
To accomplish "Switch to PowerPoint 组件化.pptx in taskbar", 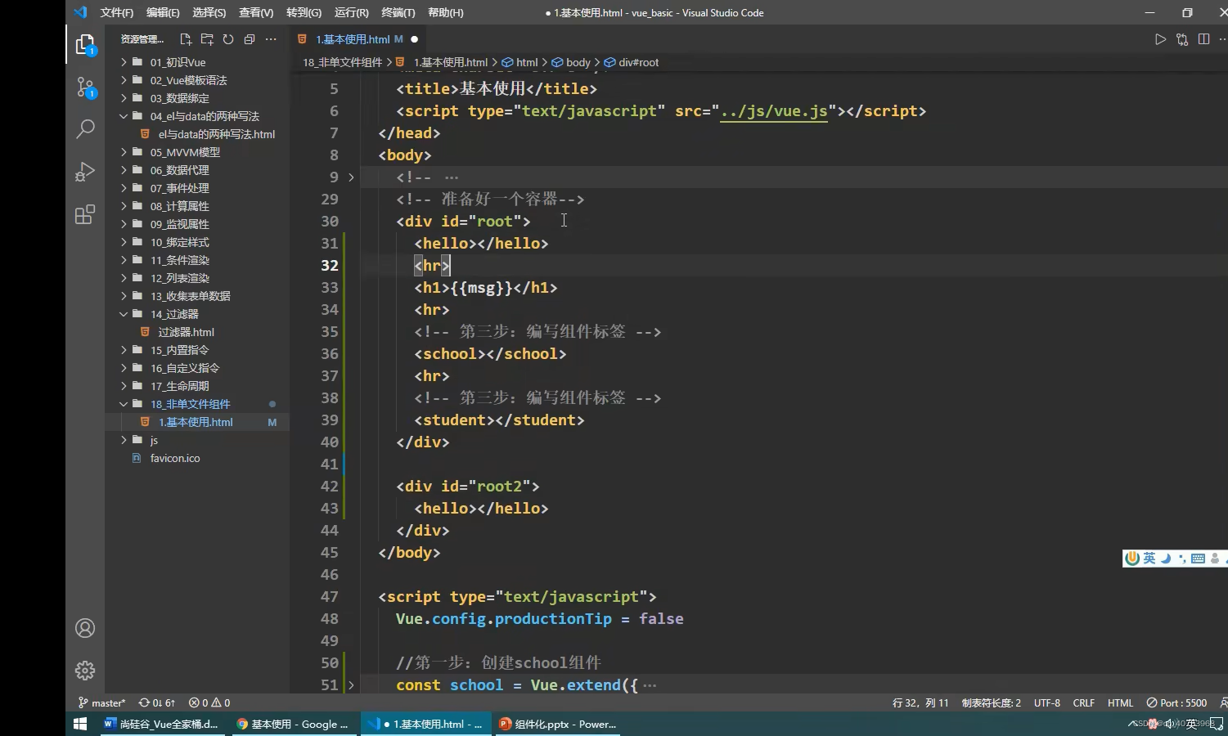I will click(x=558, y=724).
